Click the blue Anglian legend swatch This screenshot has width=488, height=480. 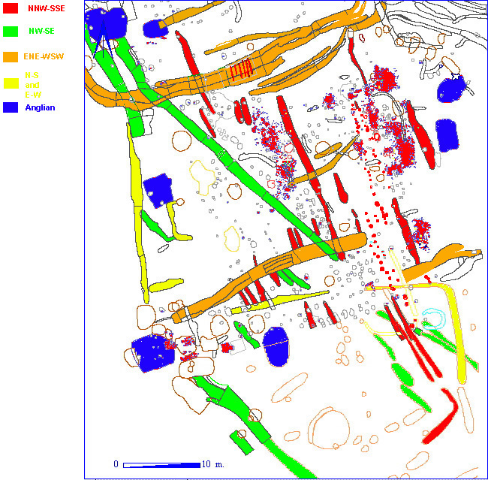(11, 107)
